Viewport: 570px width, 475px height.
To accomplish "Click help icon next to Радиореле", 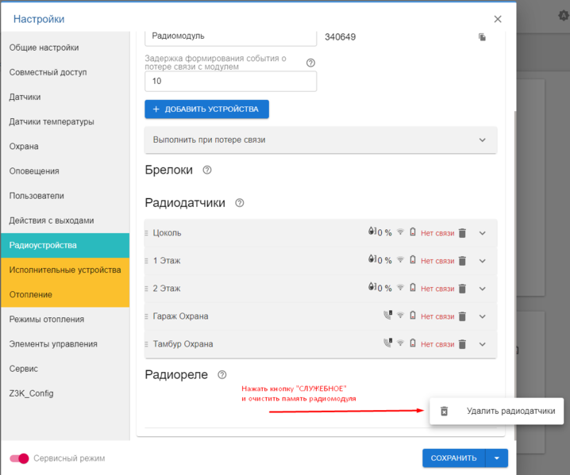I will 222,374.
